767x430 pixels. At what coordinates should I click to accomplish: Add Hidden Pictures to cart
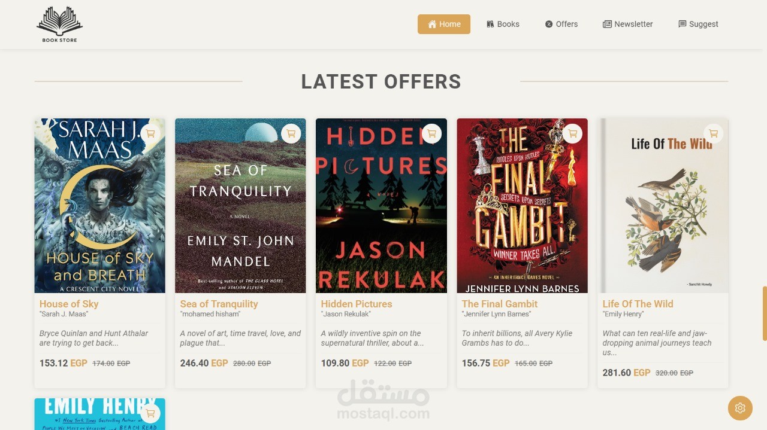(x=432, y=133)
